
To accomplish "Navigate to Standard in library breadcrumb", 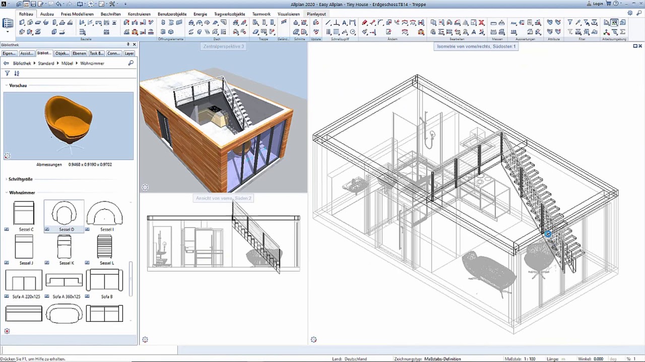I will (46, 63).
